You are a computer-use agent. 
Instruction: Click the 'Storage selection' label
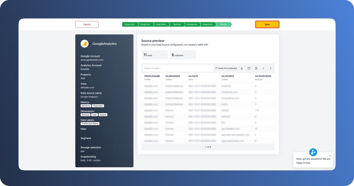tap(91, 147)
